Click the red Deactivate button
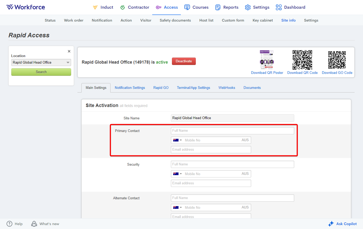 point(184,61)
